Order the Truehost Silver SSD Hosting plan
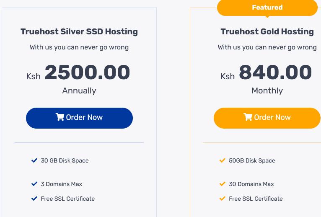This screenshot has width=321, height=217. point(80,118)
